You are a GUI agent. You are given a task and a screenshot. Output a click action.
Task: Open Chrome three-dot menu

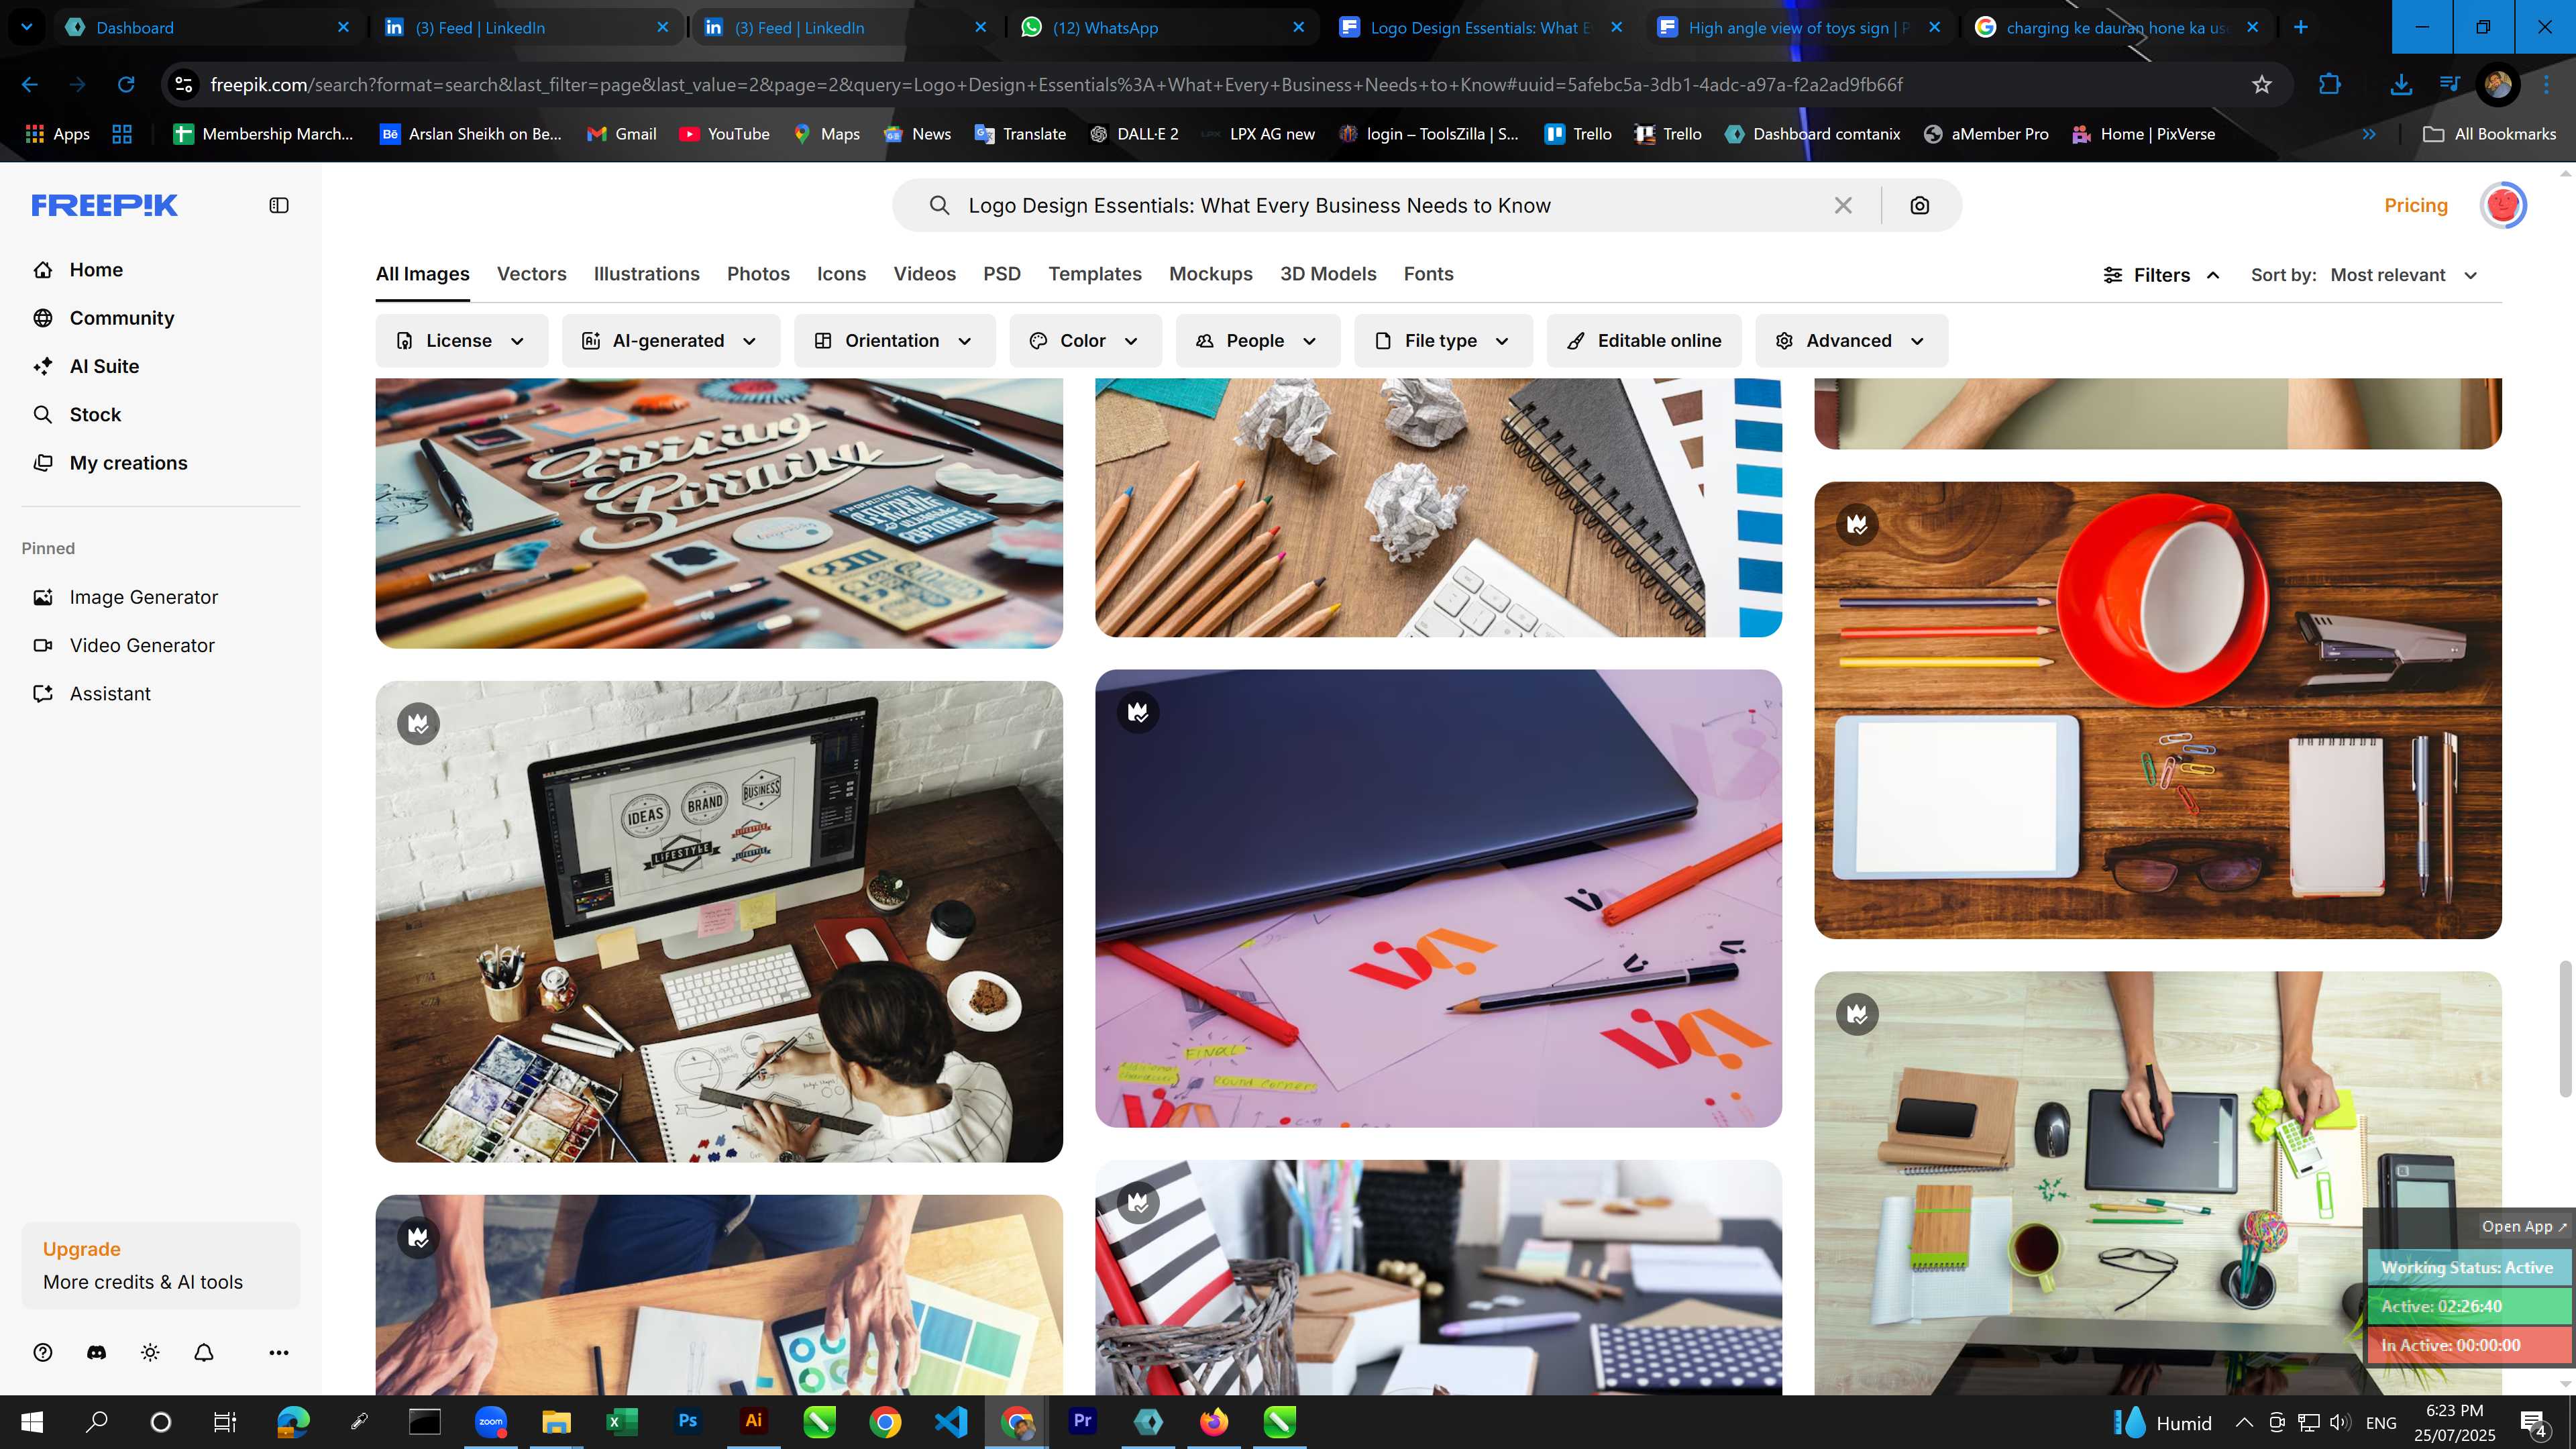(2547, 84)
